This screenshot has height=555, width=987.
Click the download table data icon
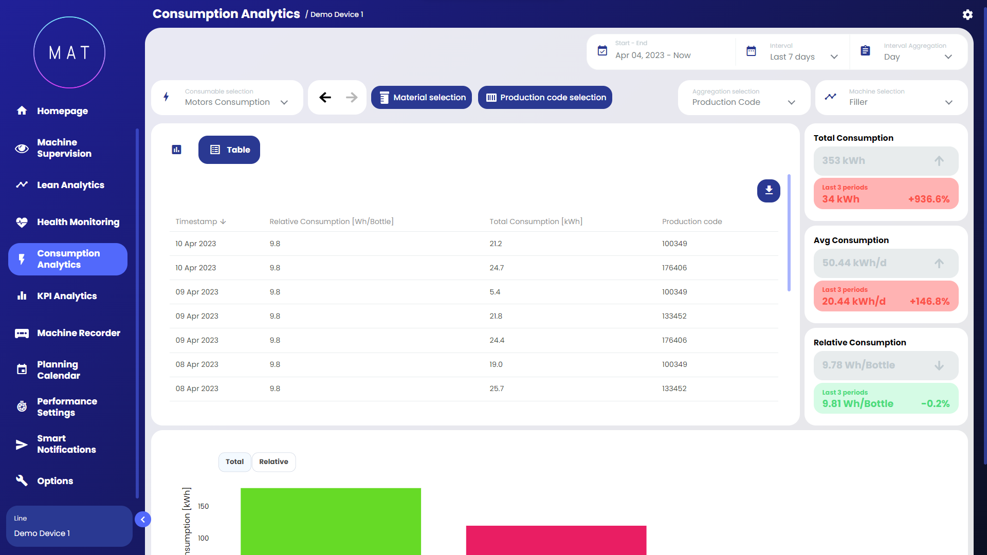[x=769, y=191]
